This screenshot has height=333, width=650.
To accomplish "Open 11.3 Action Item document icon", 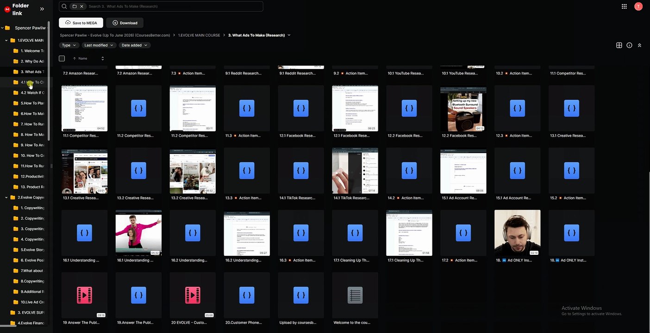I will (247, 108).
